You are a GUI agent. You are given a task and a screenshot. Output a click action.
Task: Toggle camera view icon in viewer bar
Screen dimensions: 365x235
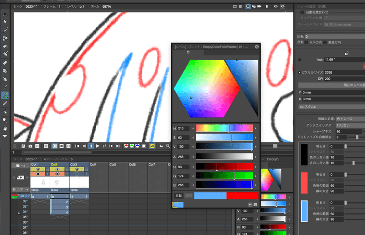click(259, 6)
